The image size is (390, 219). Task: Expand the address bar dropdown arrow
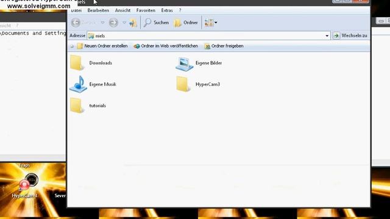click(x=327, y=36)
